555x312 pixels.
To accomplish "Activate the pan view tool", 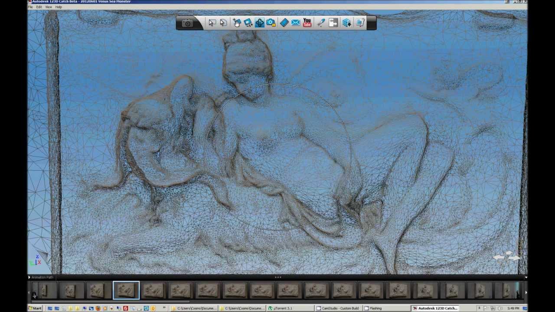I will (248, 23).
